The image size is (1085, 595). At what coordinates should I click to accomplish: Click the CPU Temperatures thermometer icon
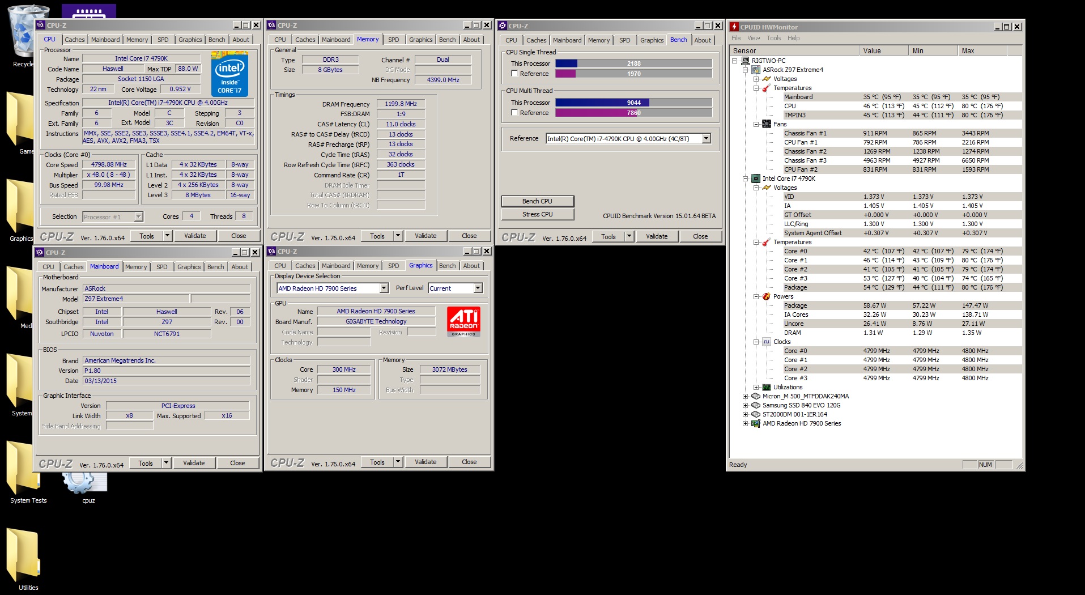[767, 242]
